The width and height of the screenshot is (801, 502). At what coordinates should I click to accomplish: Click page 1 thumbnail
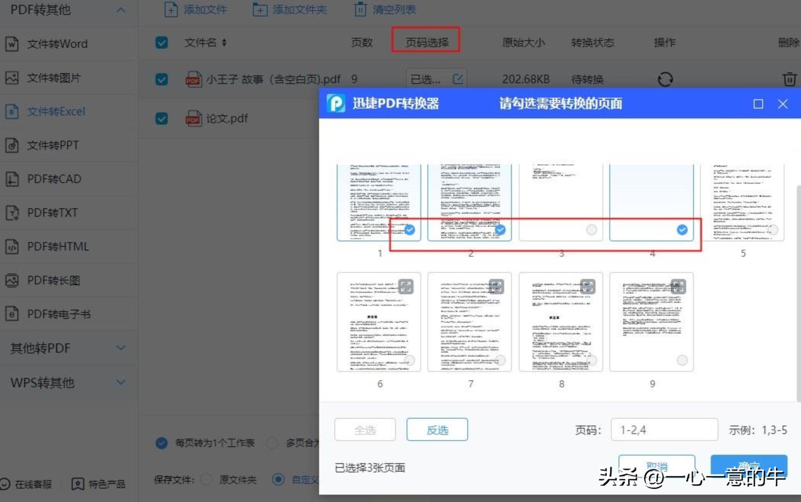(379, 203)
